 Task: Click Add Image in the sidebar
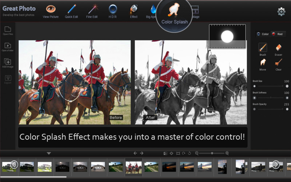click(8, 63)
